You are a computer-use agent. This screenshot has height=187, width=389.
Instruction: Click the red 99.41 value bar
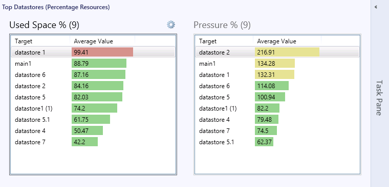(102, 52)
